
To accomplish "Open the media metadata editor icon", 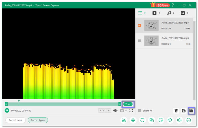I will point(161,120).
